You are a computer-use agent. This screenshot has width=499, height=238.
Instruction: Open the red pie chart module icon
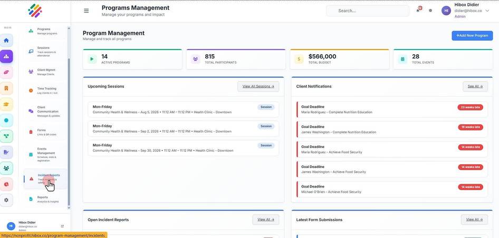(x=6, y=184)
